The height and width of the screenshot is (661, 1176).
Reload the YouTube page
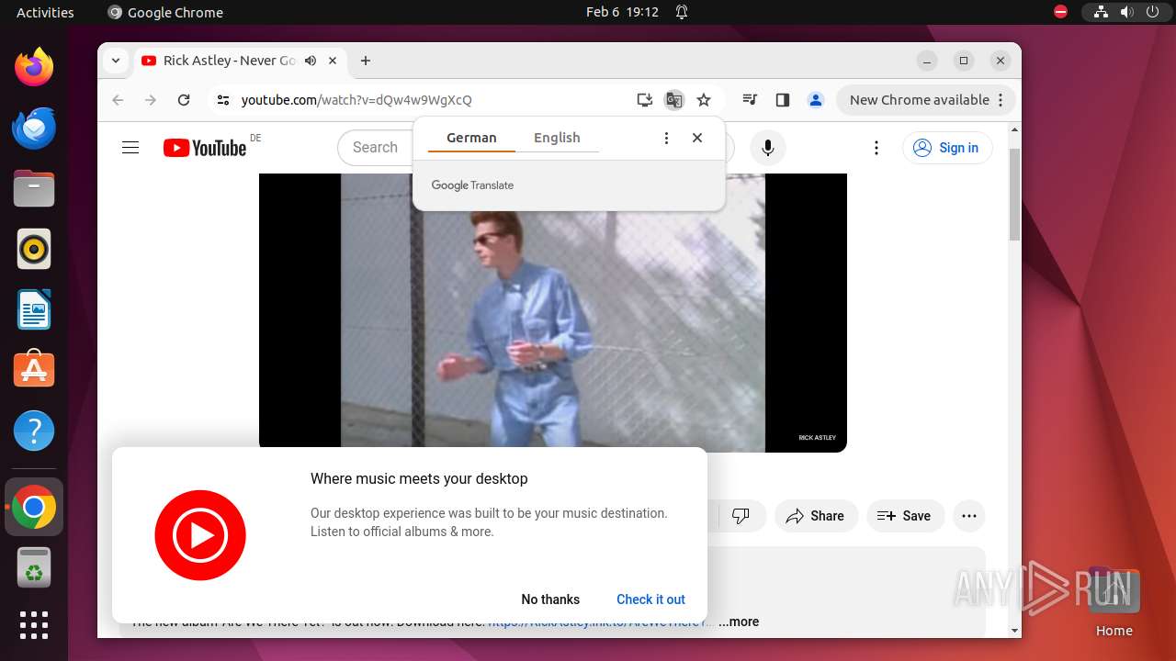pos(184,100)
